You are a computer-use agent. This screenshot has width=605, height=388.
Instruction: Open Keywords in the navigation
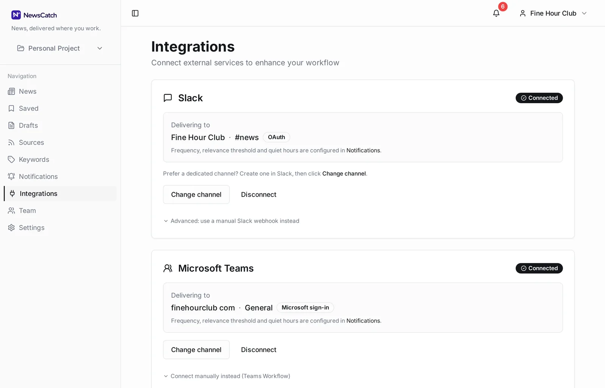pos(60,160)
